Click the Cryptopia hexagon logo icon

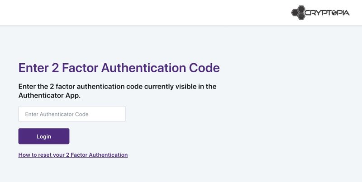coord(298,12)
